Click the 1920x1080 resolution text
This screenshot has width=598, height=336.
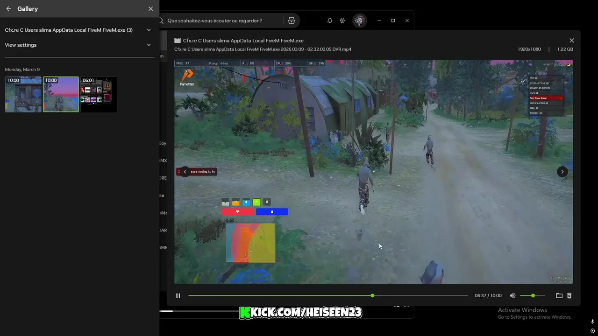pyautogui.click(x=529, y=49)
